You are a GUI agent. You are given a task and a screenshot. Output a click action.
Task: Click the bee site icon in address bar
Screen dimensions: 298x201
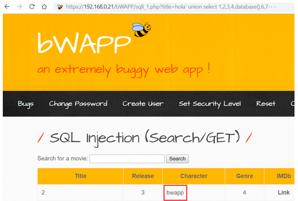coord(60,7)
